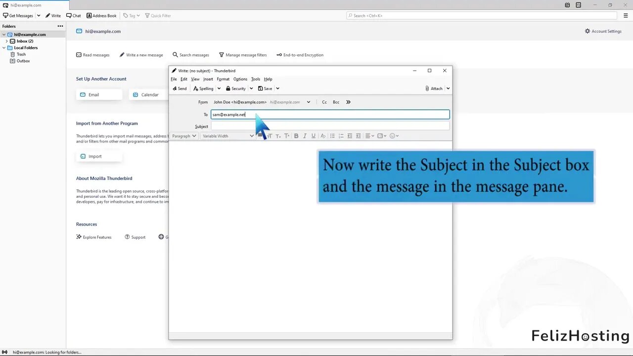The width and height of the screenshot is (633, 356).
Task: Open Chat from the main toolbar
Action: tap(73, 15)
